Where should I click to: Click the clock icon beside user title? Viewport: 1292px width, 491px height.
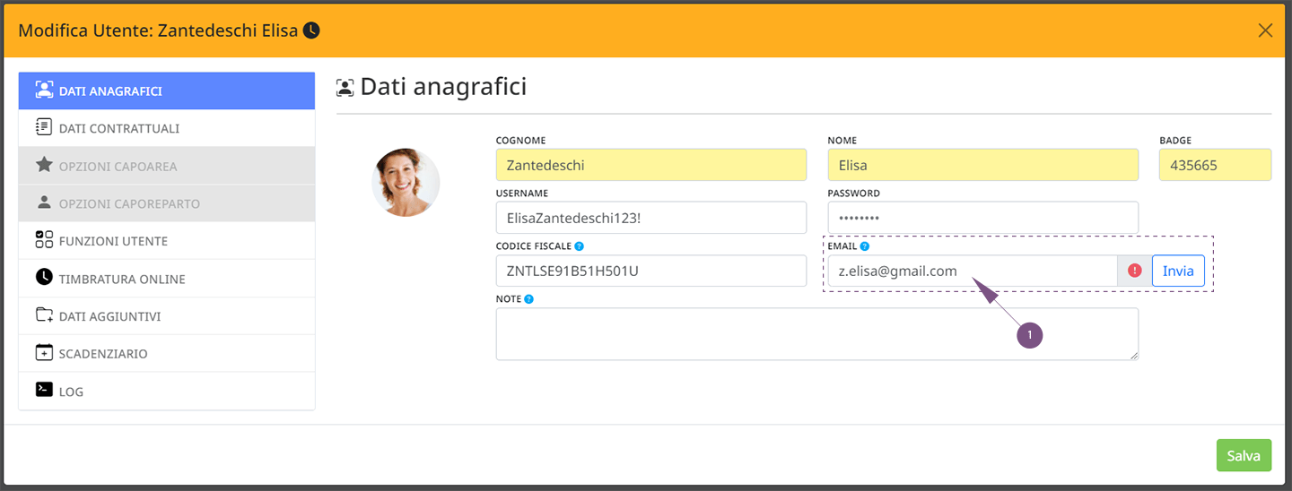tap(311, 30)
